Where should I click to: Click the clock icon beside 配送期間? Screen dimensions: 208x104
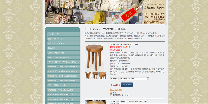[x=111, y=95]
